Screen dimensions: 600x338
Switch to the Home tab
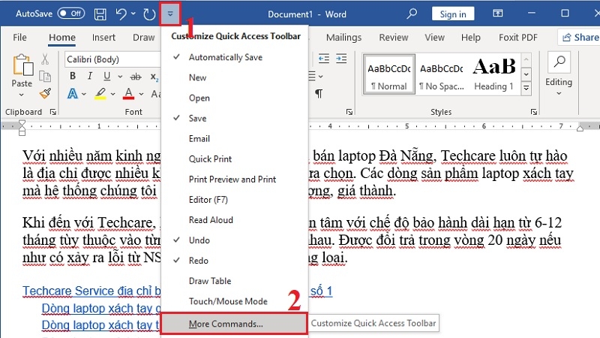point(62,38)
